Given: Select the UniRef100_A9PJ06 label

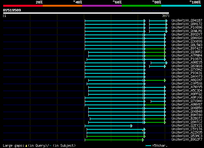Looking at the screenshot, I should [x=187, y=98].
